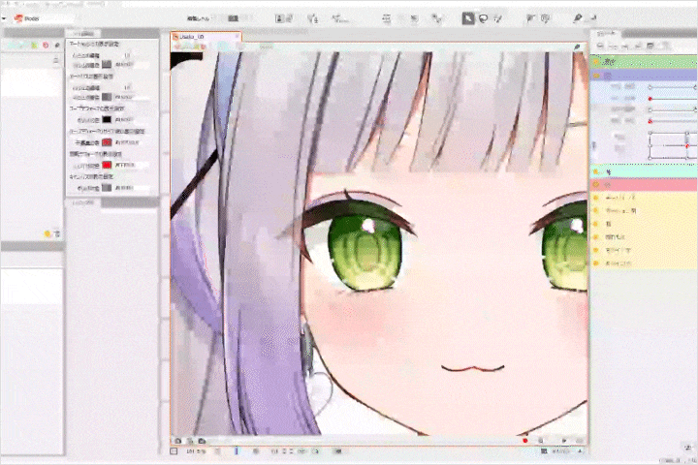Viewport: 698px width, 465px height.
Task: Pick the first gray color swatch in settings
Action: click(107, 65)
